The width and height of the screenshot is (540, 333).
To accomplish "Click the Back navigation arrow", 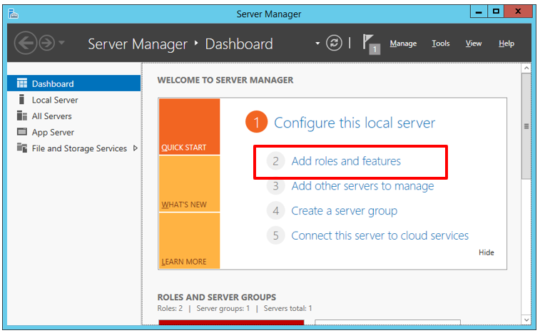I will coord(25,43).
